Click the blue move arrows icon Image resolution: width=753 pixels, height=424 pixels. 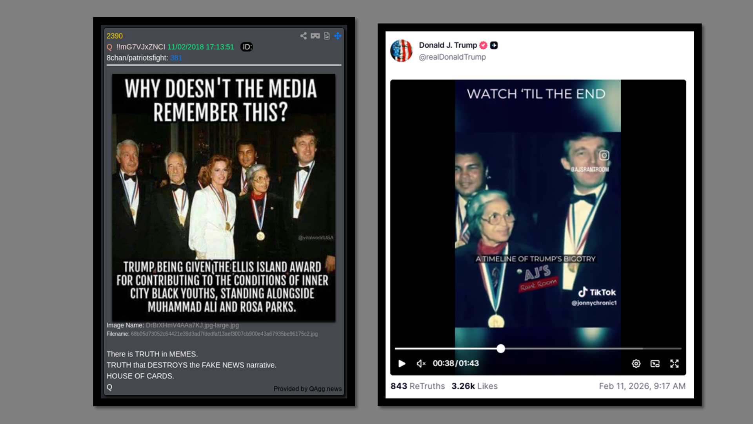[338, 36]
